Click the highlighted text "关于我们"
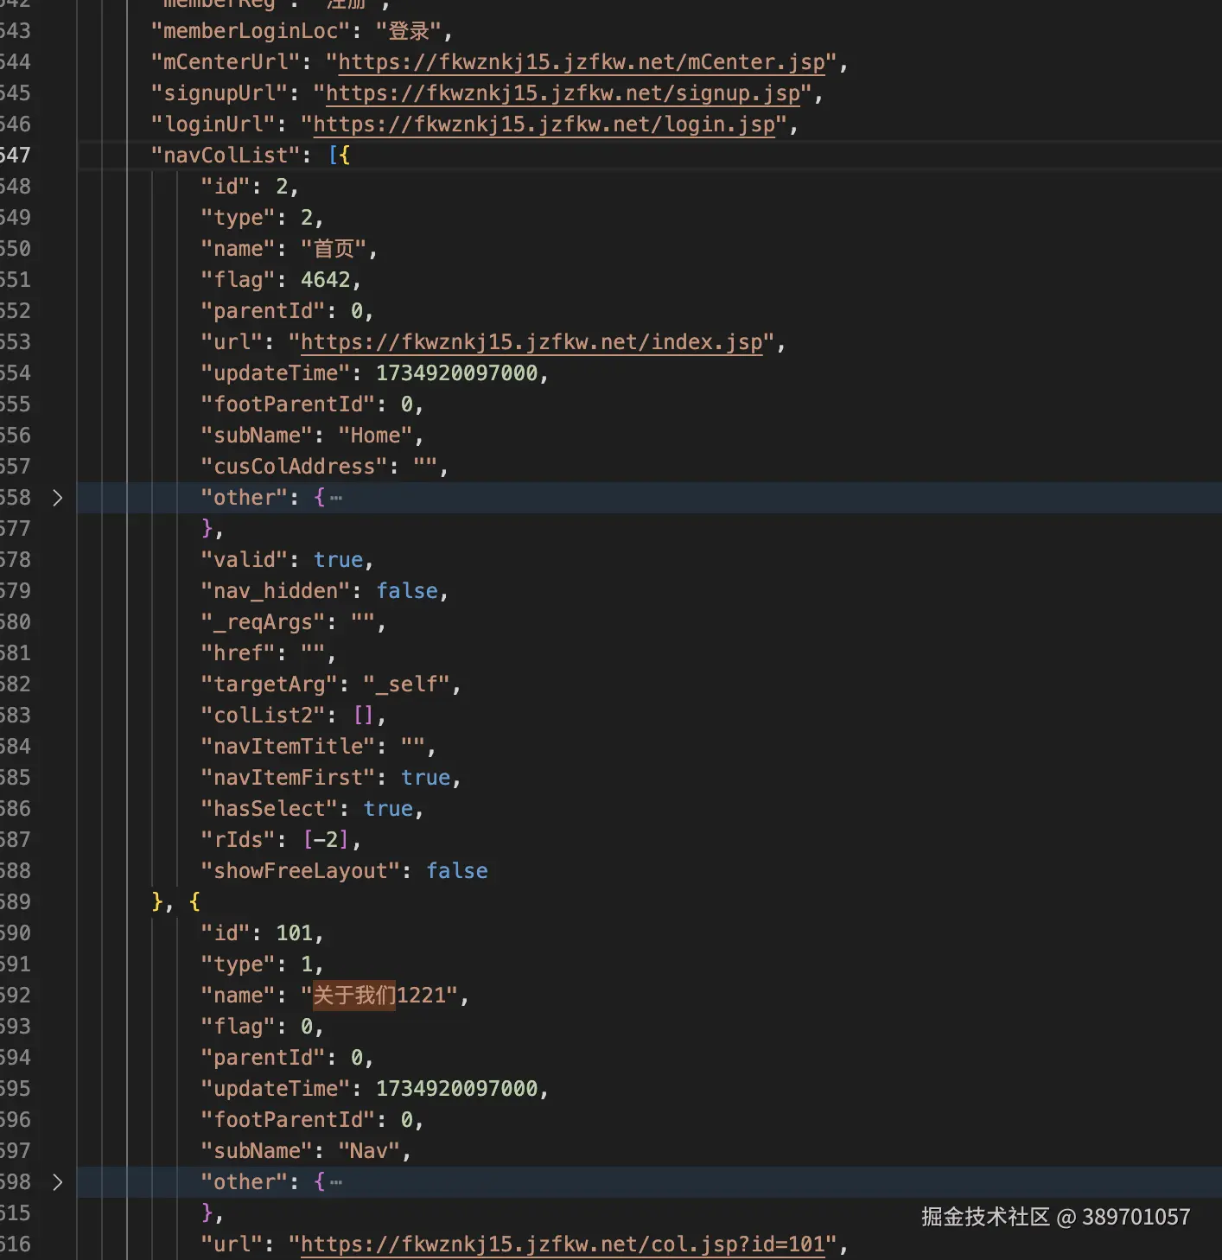This screenshot has width=1222, height=1260. coord(353,996)
